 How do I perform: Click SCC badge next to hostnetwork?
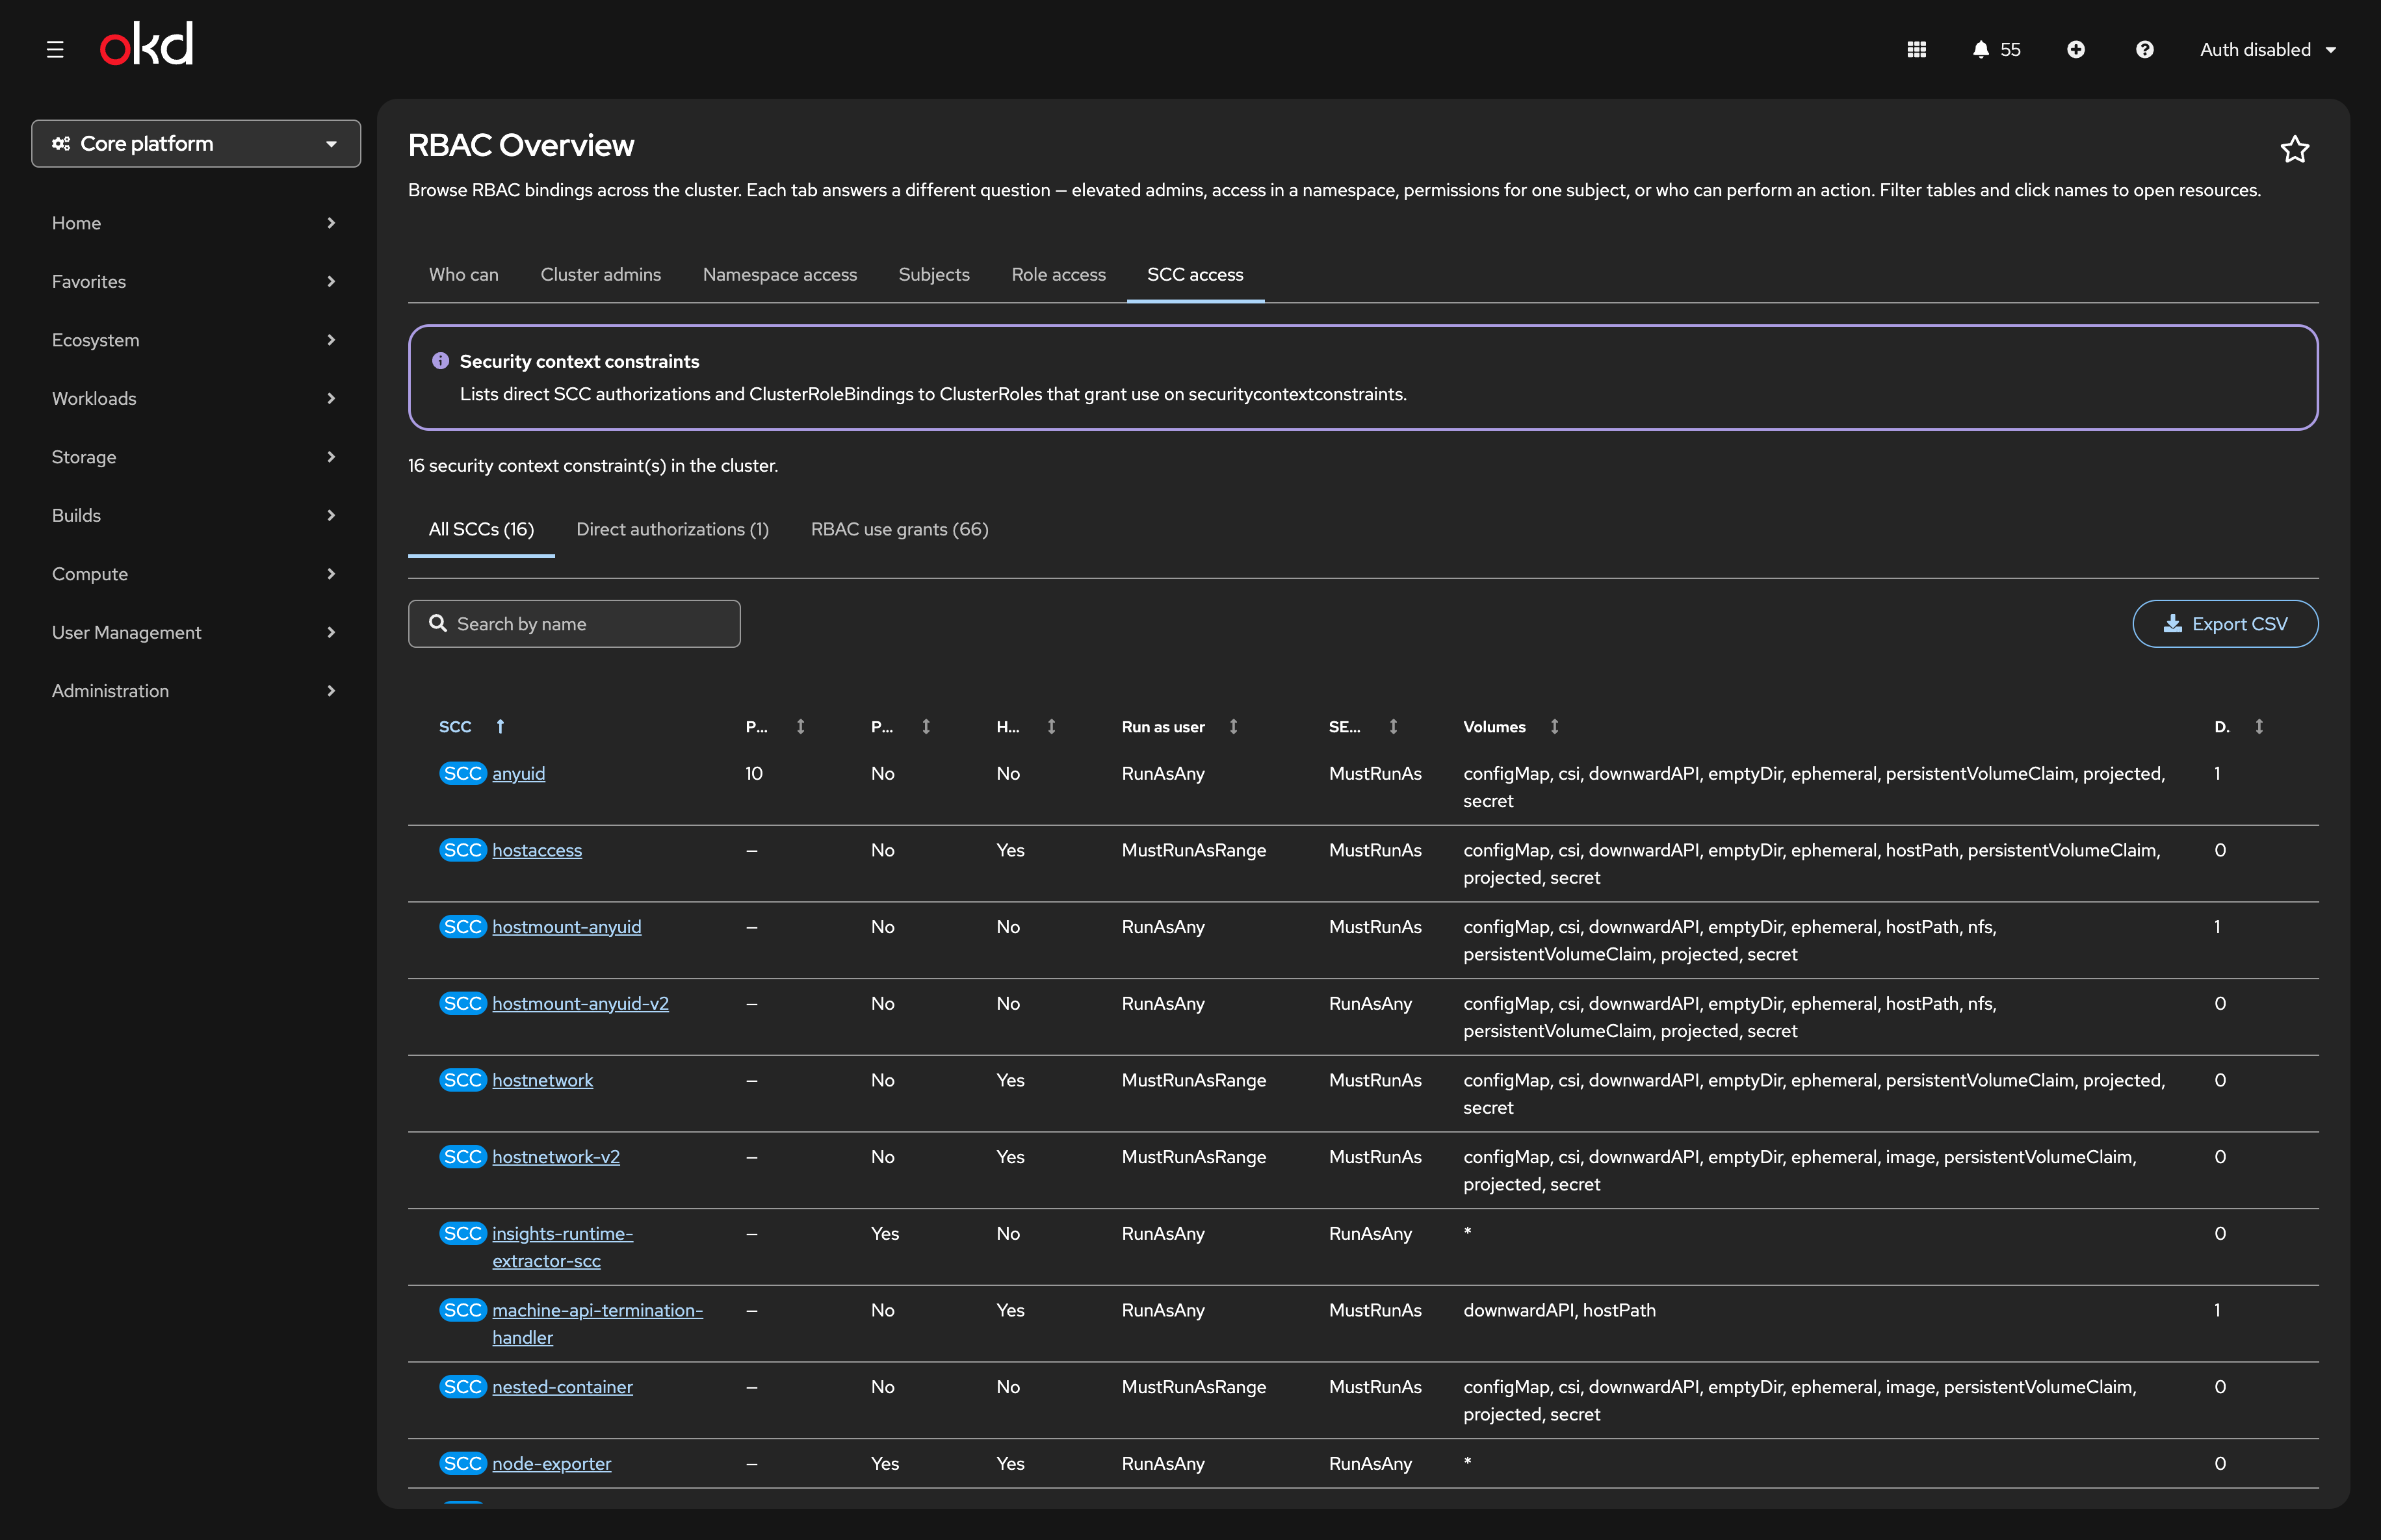click(462, 1080)
